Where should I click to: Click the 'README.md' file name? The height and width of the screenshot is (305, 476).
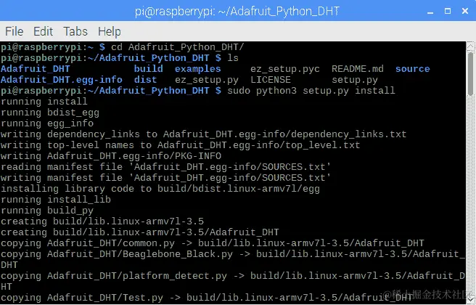tap(357, 69)
